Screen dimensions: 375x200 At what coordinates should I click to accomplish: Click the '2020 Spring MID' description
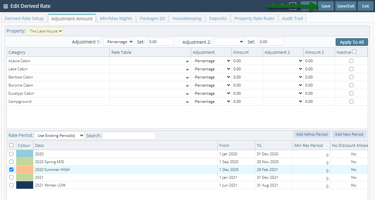tap(49, 162)
